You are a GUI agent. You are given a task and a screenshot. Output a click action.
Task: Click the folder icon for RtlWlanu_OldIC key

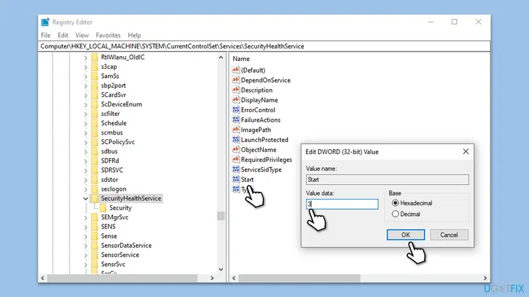[x=95, y=57]
